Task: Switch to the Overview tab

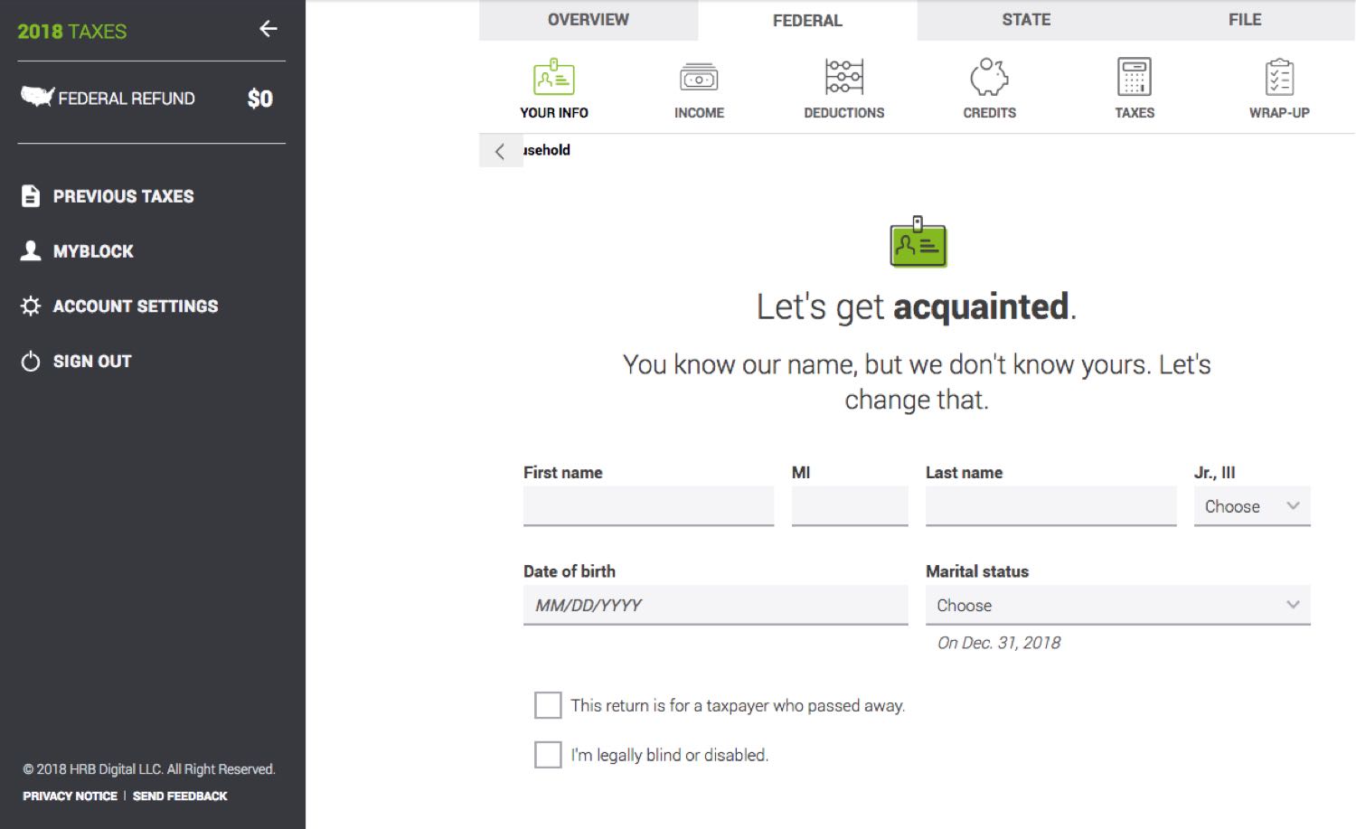Action: tap(588, 20)
